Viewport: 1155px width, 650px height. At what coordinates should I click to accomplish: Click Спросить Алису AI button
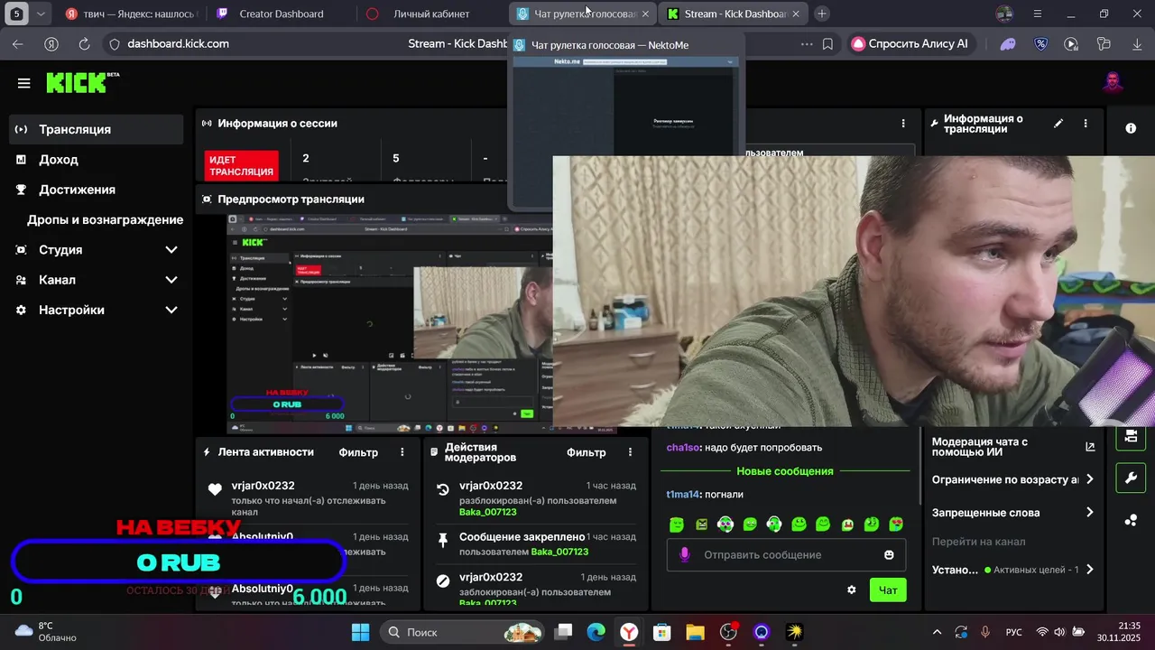[910, 43]
